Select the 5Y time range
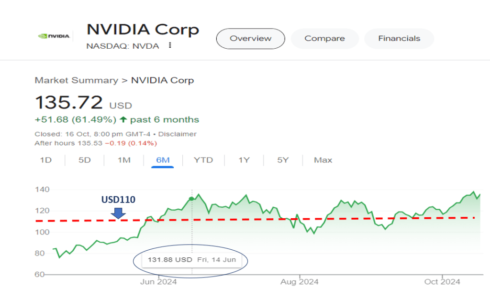 tap(283, 160)
